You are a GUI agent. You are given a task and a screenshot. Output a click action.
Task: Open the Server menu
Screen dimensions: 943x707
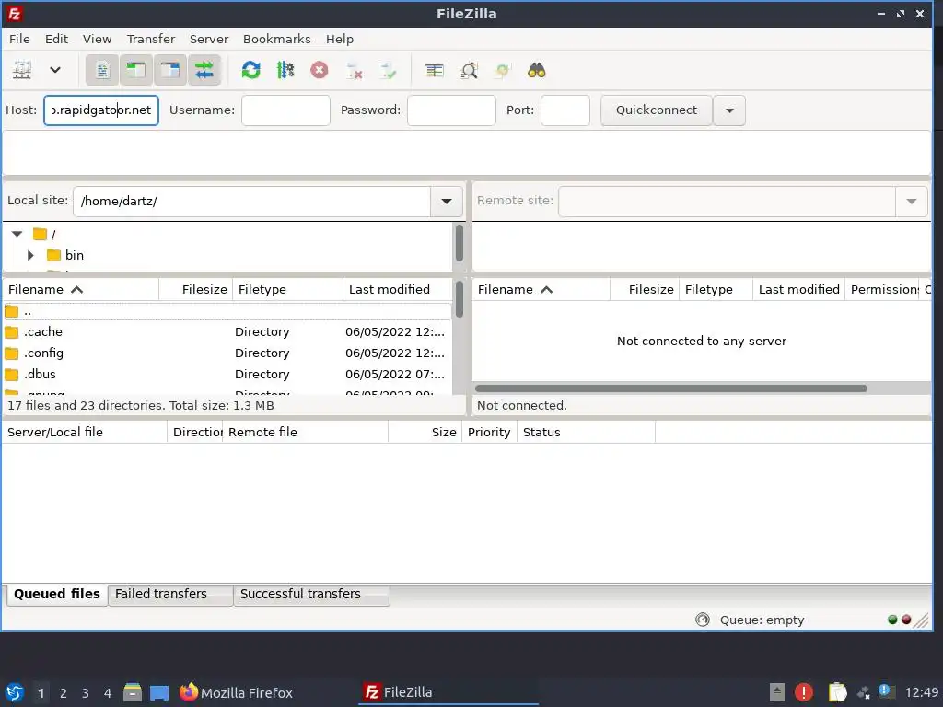click(209, 39)
